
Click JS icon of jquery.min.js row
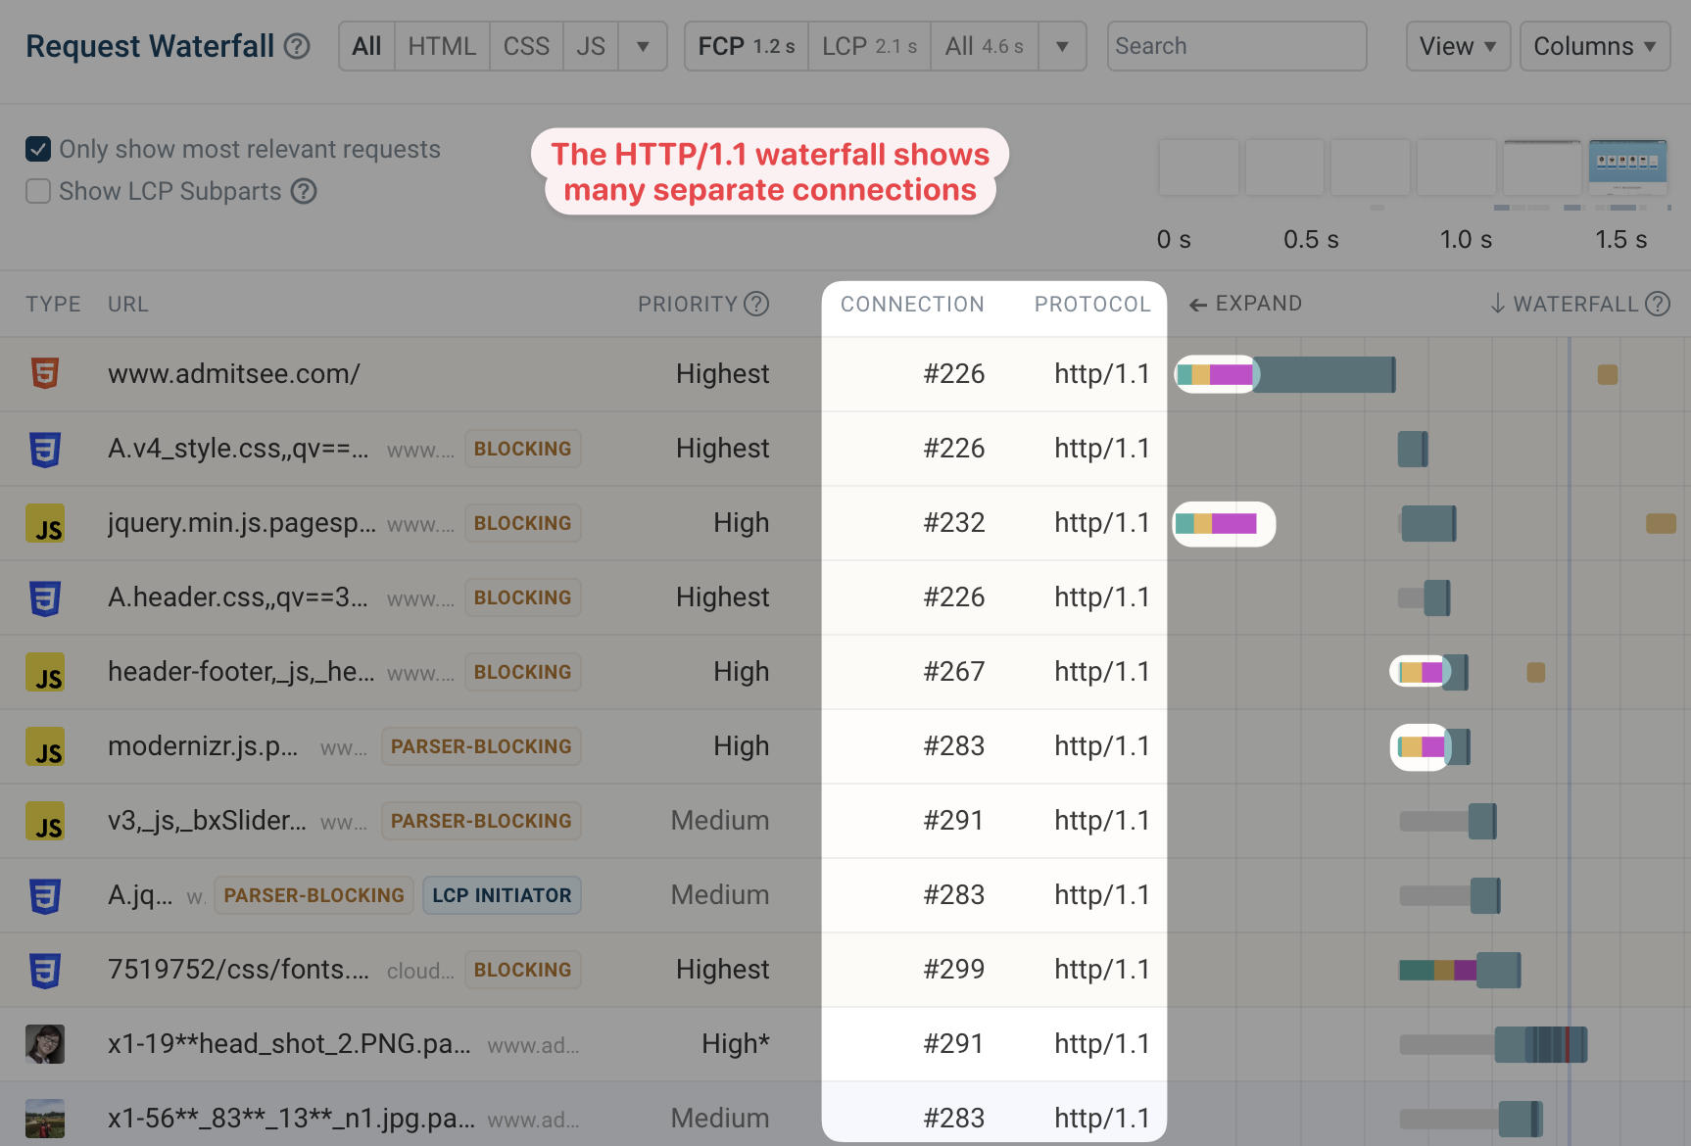point(45,523)
